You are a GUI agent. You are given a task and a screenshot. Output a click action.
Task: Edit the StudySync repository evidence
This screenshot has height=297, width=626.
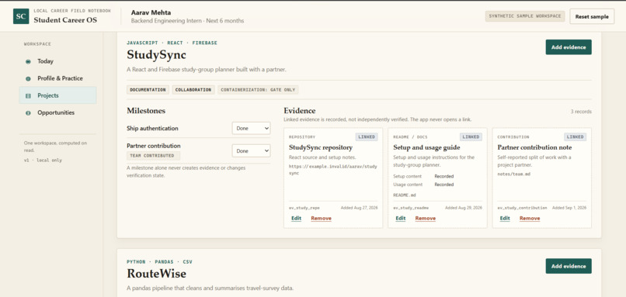[x=296, y=219]
